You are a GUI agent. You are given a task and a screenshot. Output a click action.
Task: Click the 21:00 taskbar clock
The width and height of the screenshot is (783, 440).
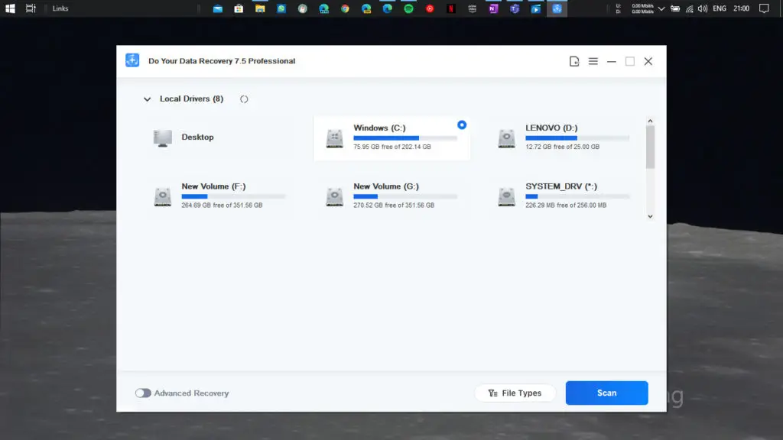pyautogui.click(x=742, y=8)
